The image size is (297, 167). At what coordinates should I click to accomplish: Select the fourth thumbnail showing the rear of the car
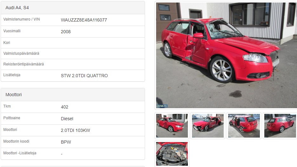(280, 126)
